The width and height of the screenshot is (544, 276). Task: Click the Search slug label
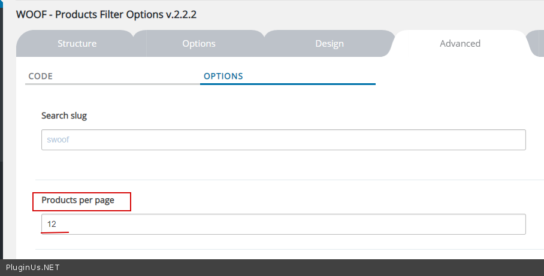click(64, 116)
